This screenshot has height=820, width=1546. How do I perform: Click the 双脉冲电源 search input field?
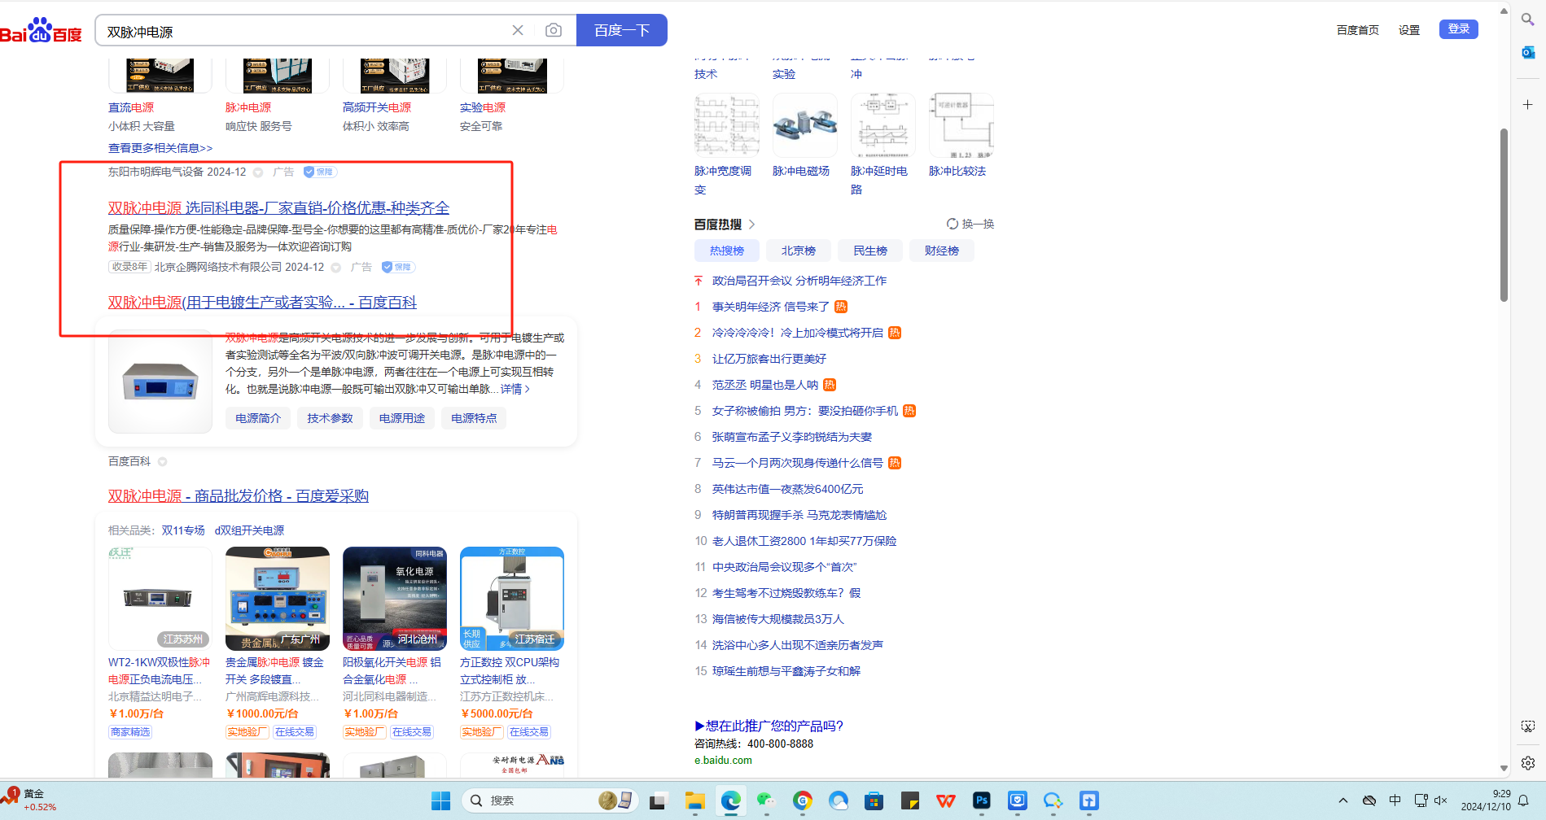[301, 31]
